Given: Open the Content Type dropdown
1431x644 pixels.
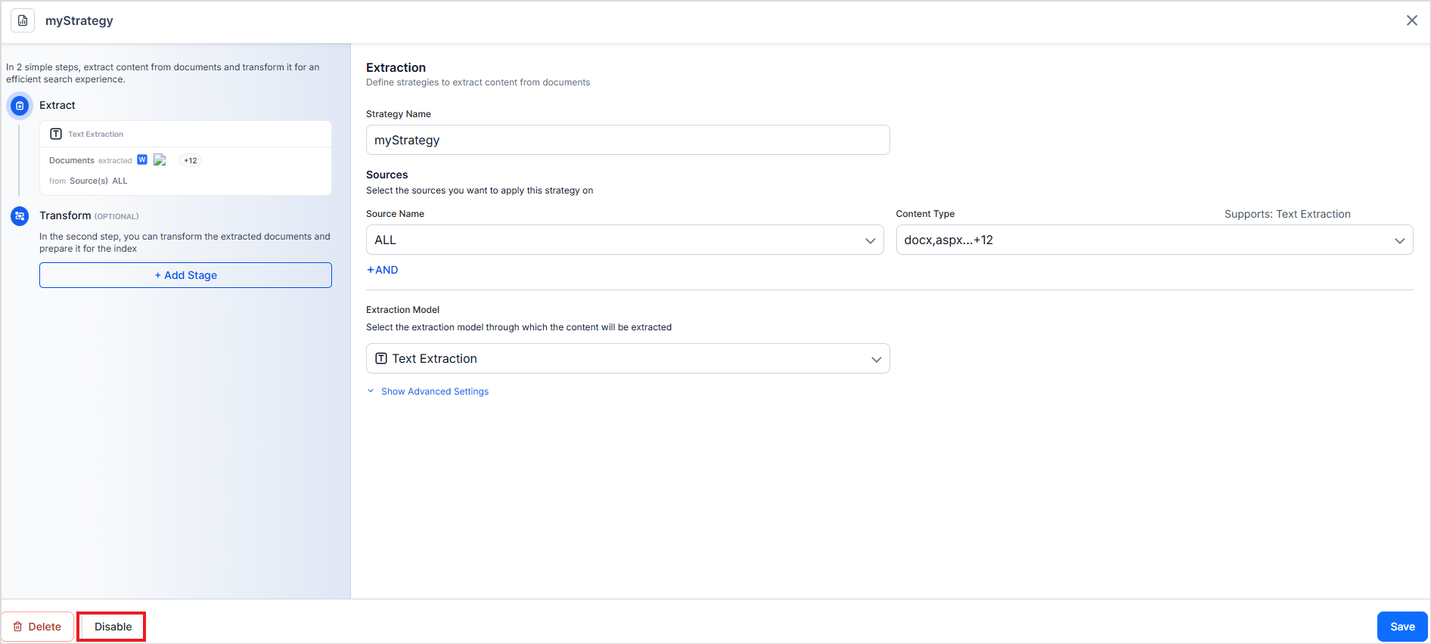Looking at the screenshot, I should (1153, 240).
